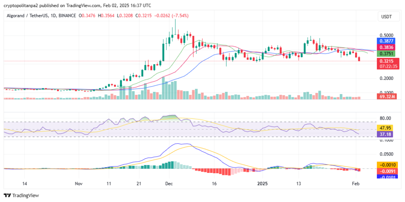
Task: Click the red 0.3215 current price label
Action: (386, 61)
